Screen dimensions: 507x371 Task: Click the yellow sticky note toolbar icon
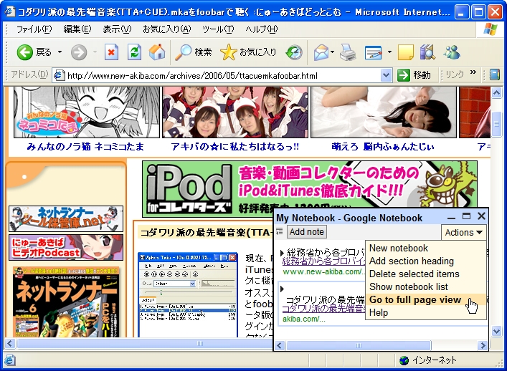(x=405, y=52)
